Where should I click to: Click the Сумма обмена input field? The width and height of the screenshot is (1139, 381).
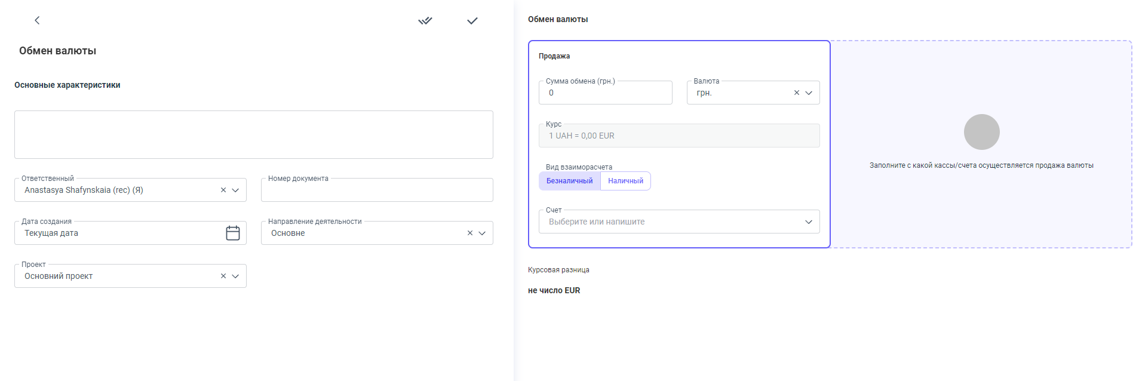pos(605,93)
